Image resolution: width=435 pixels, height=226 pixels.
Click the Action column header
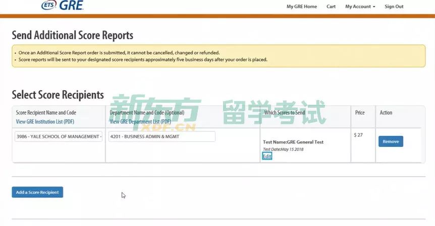pyautogui.click(x=386, y=113)
